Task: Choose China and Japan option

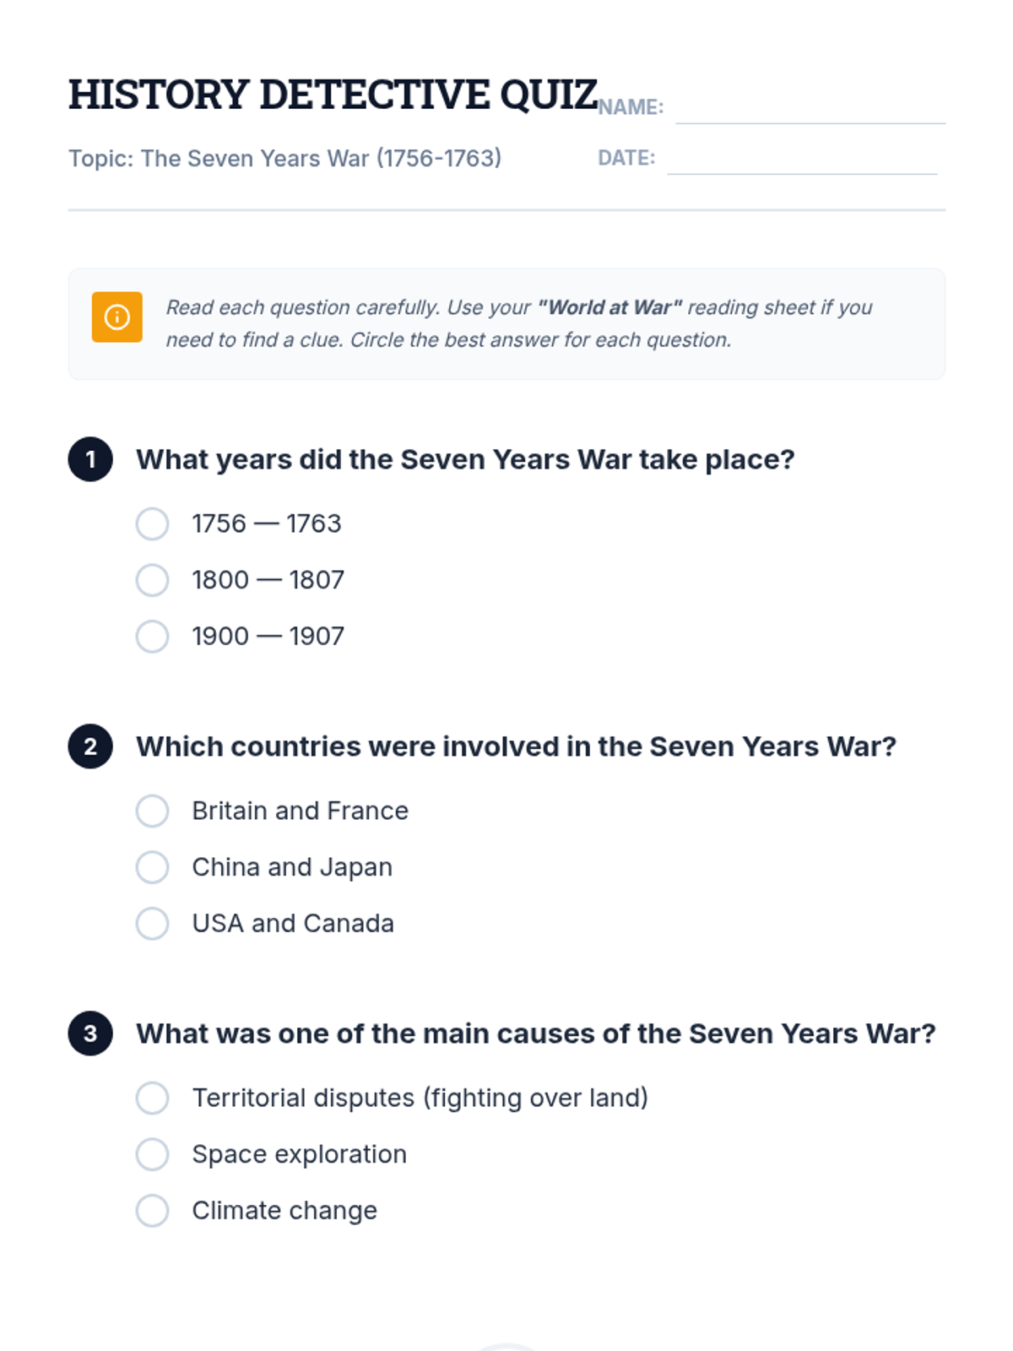Action: click(153, 867)
